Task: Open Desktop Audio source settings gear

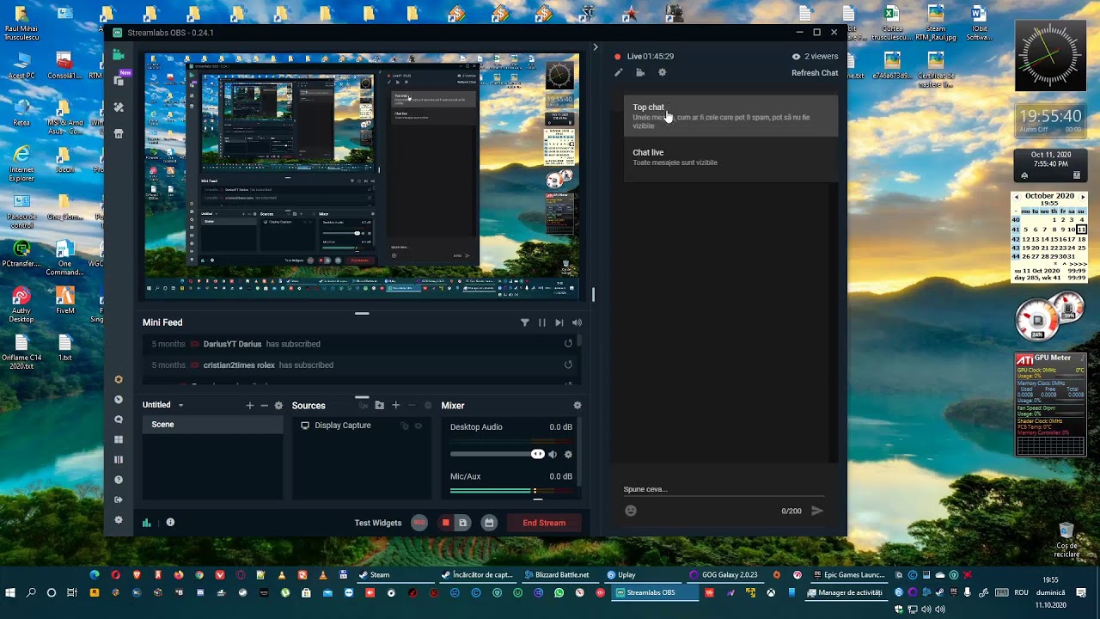Action: pyautogui.click(x=568, y=454)
